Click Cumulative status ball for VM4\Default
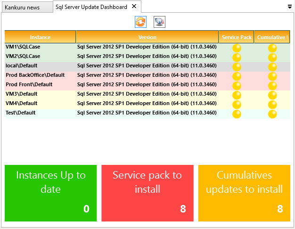The height and width of the screenshot is (229, 295). coord(272,105)
